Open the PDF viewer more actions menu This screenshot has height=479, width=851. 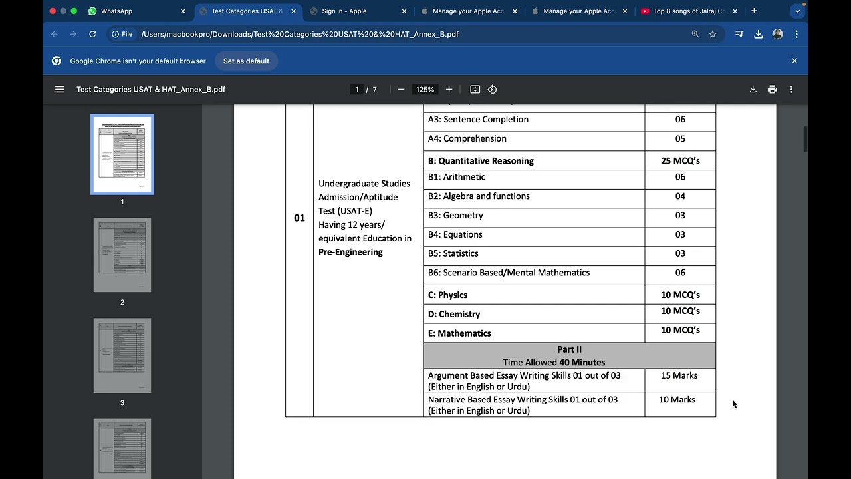tap(791, 89)
